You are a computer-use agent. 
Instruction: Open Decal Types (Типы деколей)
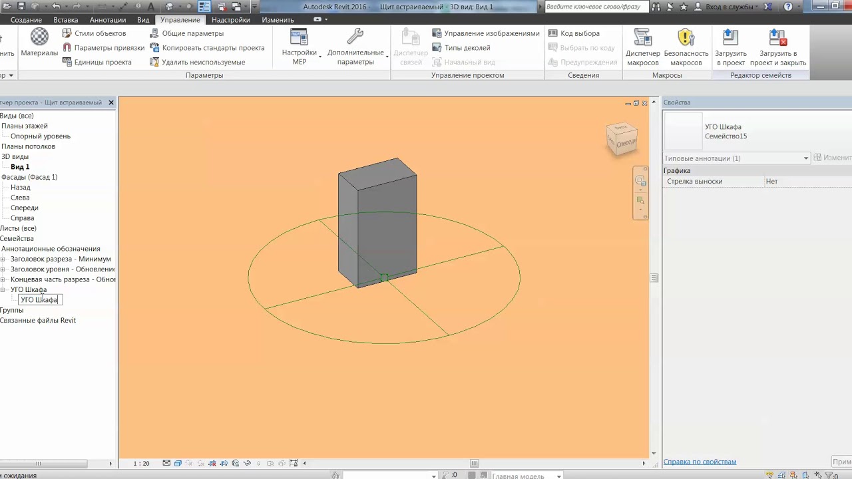[x=461, y=48]
